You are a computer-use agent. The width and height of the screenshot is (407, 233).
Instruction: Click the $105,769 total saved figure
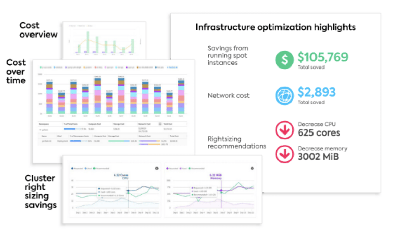323,56
